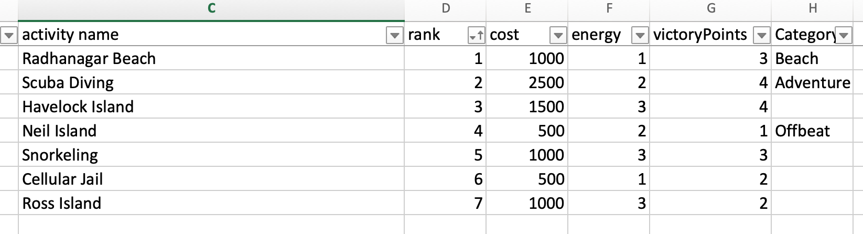Open the energy column filter arrow
Viewport: 863px width, 234px height.
click(640, 35)
